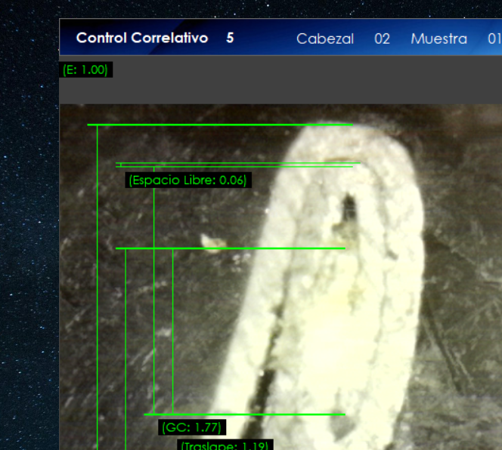Select the Cabezal label in header
Viewport: 502px width, 450px height.
(x=324, y=39)
